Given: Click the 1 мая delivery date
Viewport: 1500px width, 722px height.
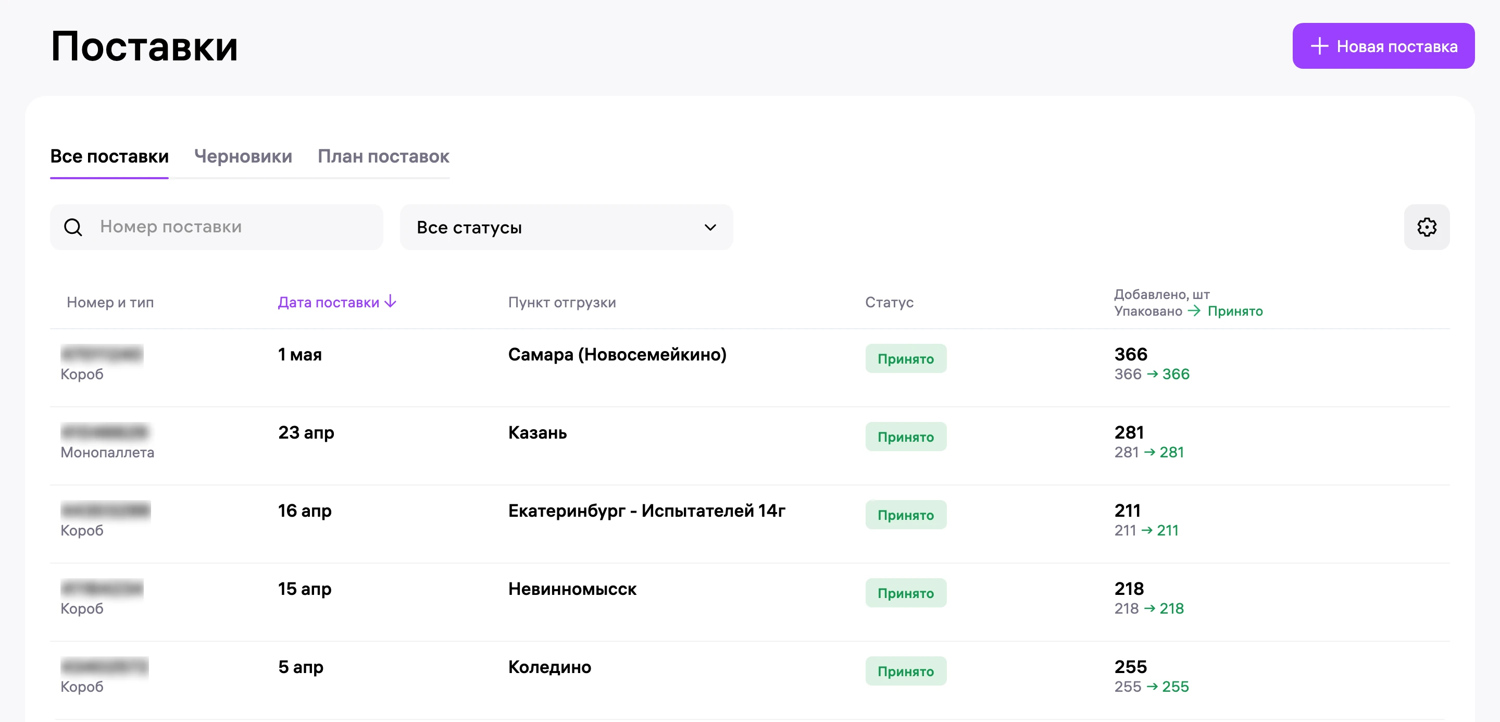Looking at the screenshot, I should coord(300,354).
